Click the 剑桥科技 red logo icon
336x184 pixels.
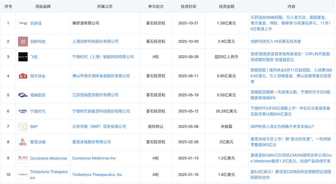23,42
